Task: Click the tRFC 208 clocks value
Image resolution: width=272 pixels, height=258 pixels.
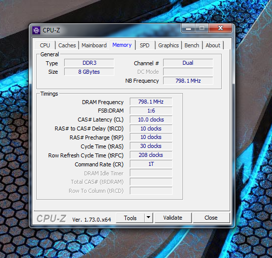Action: (151, 155)
